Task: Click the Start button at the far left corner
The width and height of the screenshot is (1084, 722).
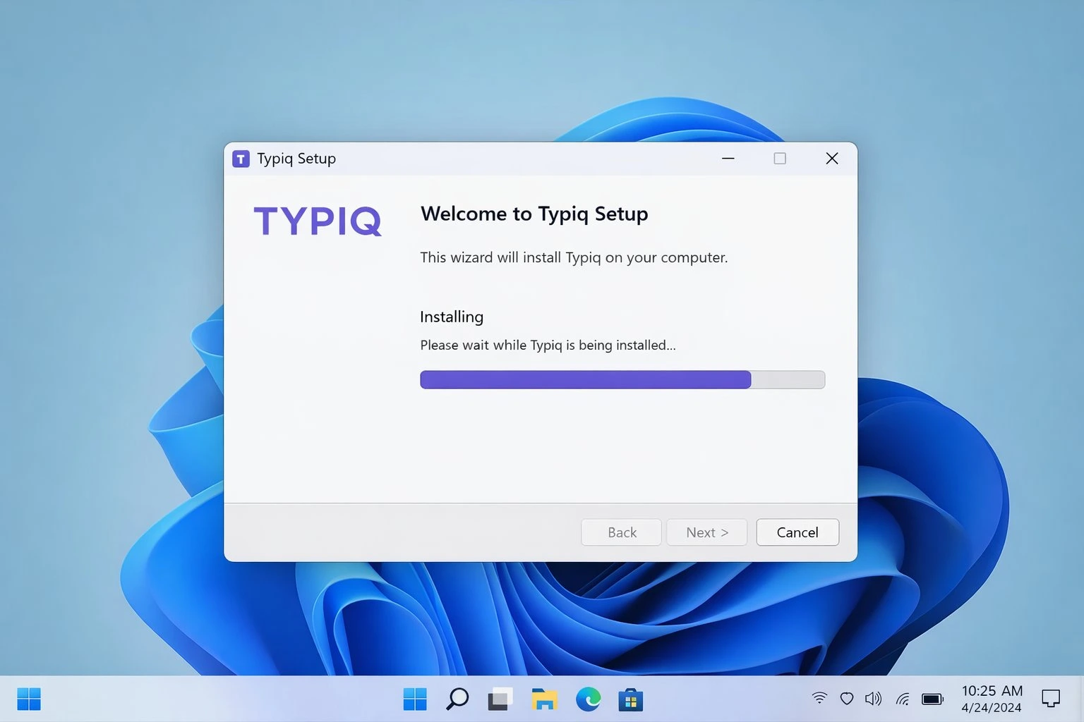Action: (x=28, y=699)
